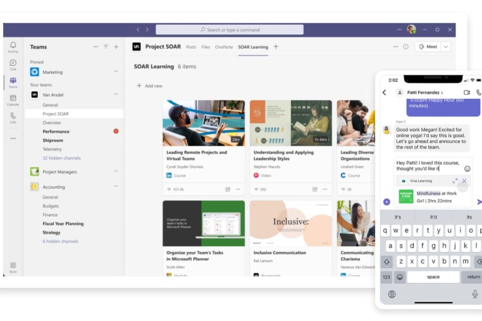Click the forward navigation arrow in title bar

(x=147, y=30)
